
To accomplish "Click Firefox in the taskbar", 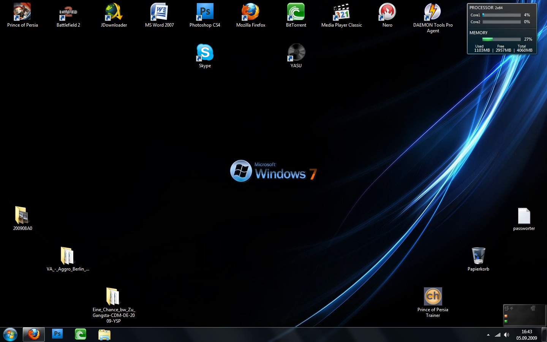I will 34,334.
